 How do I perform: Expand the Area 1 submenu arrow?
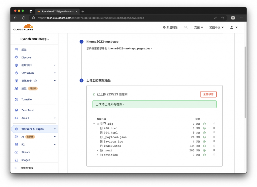(55, 118)
